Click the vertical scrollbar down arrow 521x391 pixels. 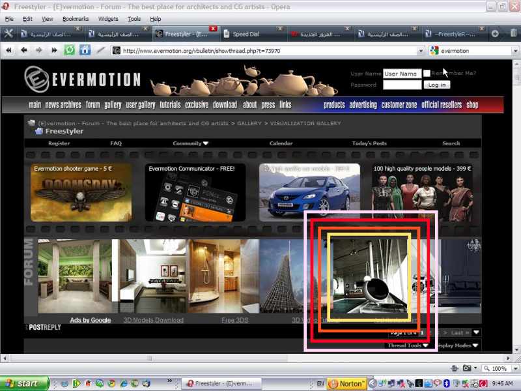click(x=516, y=349)
